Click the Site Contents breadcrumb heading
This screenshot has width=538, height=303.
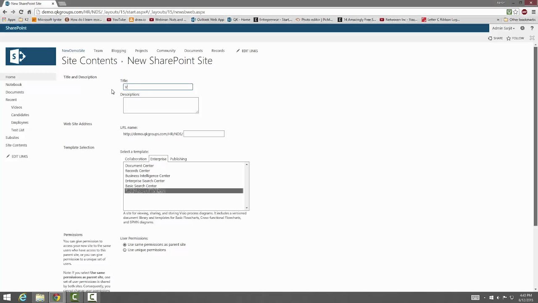90,61
